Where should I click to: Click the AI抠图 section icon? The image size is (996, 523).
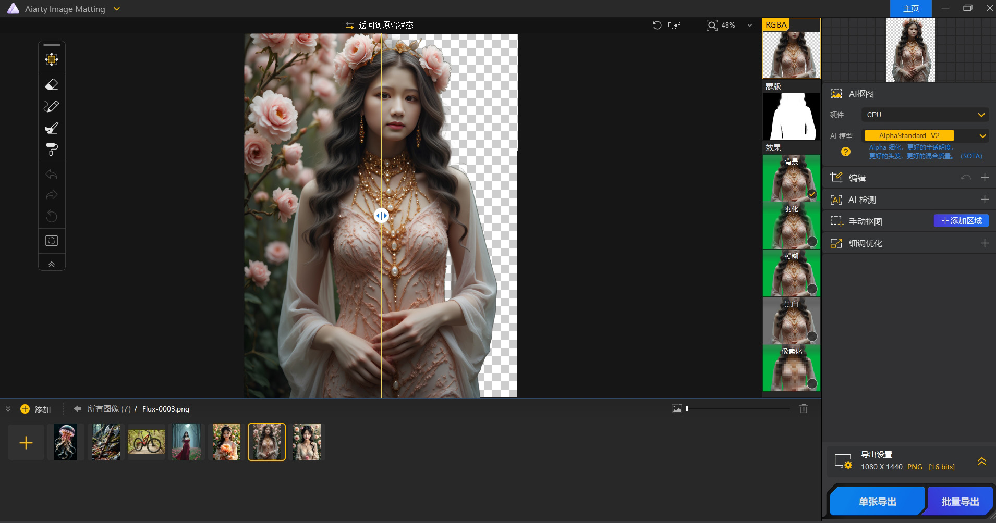tap(836, 94)
